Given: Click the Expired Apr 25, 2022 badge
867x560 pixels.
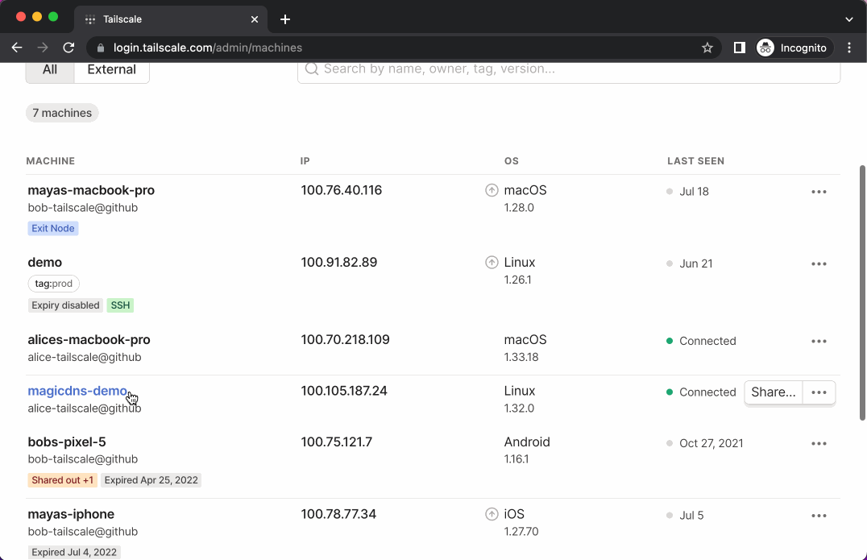Looking at the screenshot, I should pyautogui.click(x=151, y=480).
